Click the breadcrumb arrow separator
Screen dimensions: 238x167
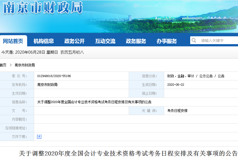[x=11, y=65]
